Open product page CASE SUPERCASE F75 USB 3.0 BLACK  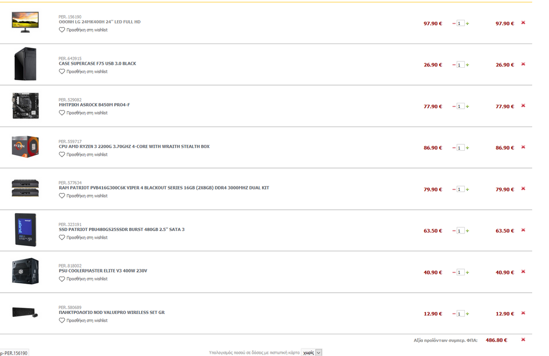(x=98, y=64)
